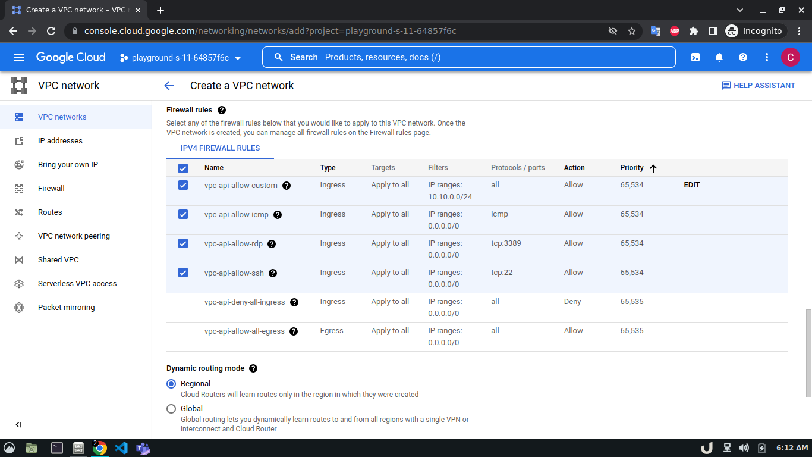
Task: Click the Google Cloud logo
Action: (71, 57)
